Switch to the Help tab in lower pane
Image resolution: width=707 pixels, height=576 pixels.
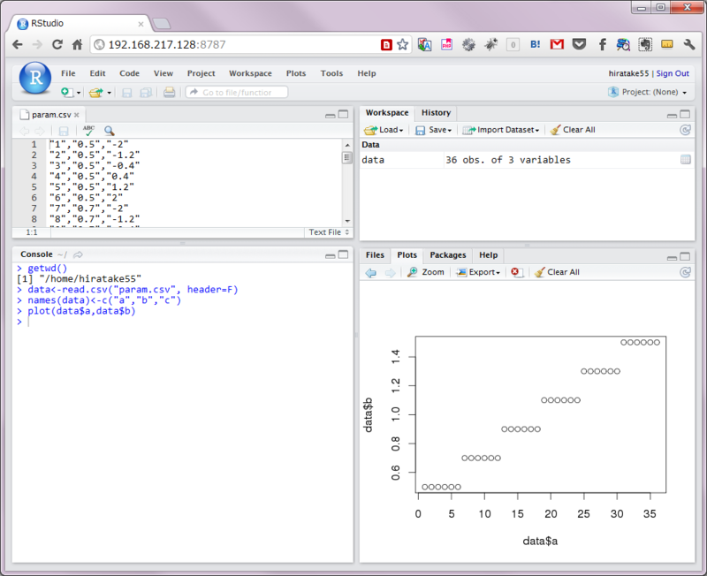(489, 255)
